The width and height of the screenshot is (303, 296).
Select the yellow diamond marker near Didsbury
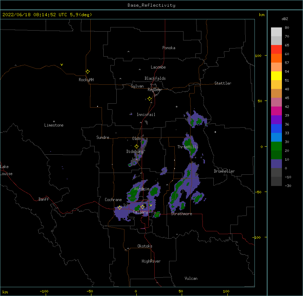pyautogui.click(x=136, y=146)
